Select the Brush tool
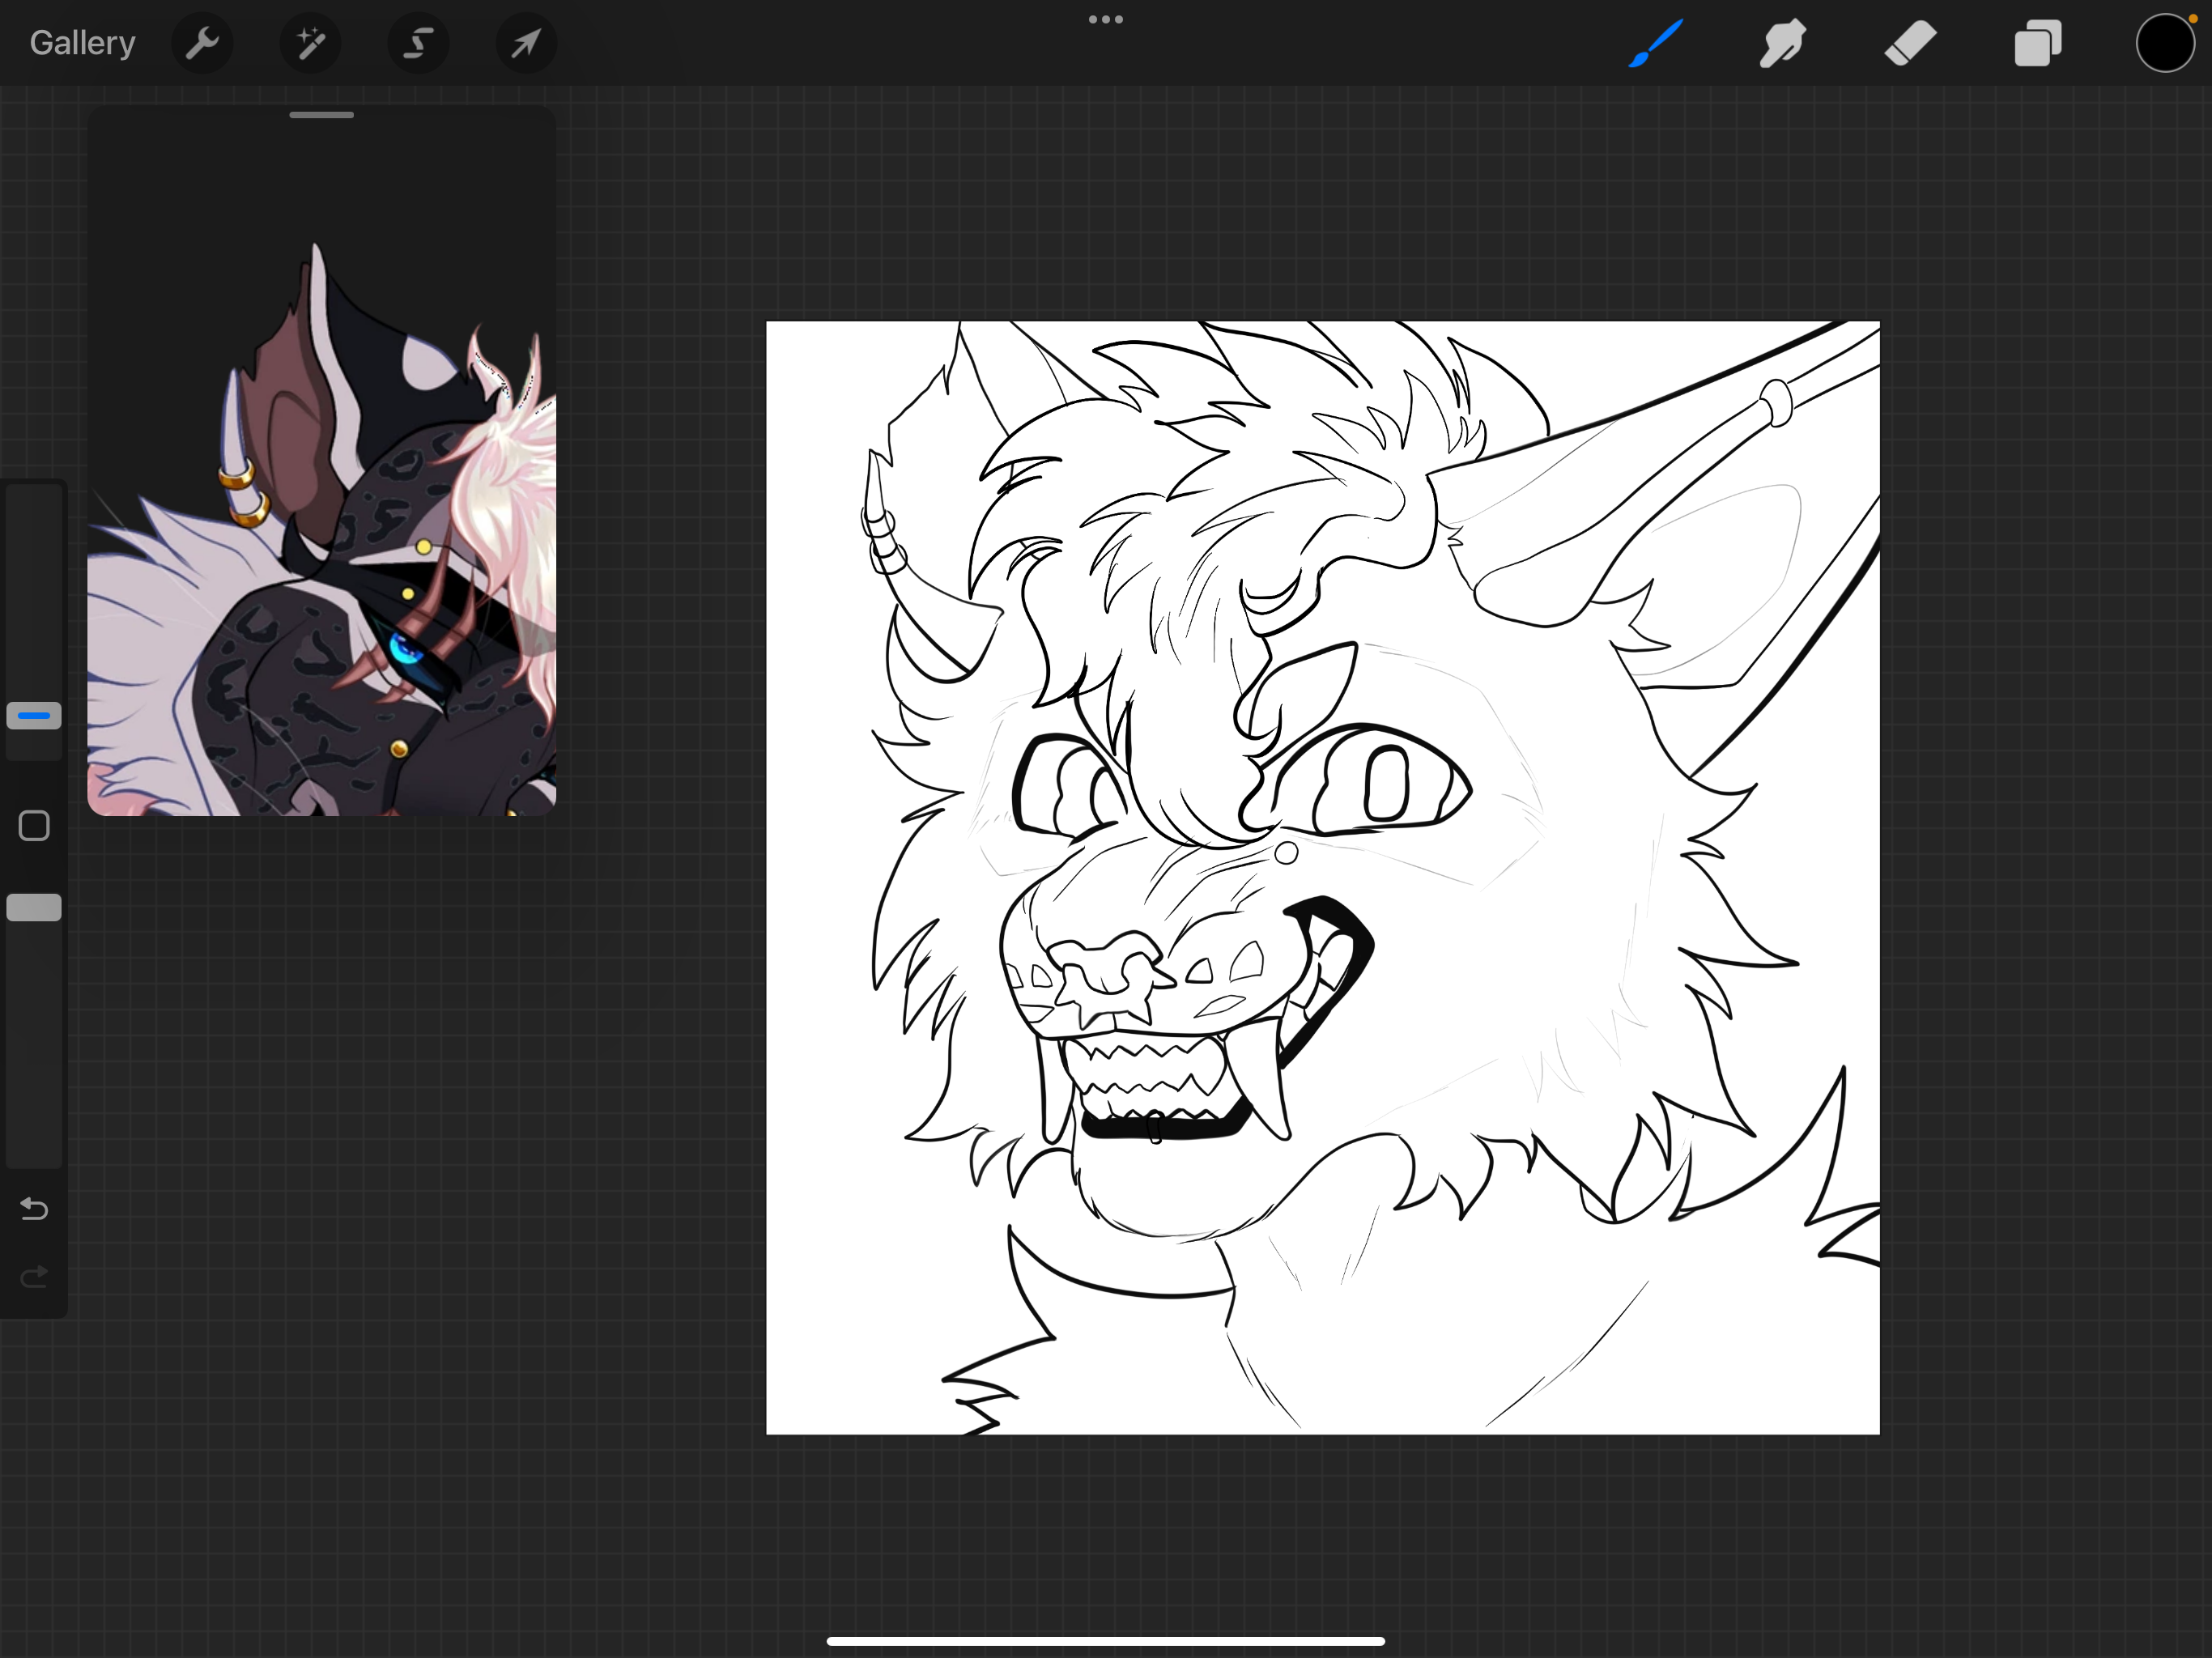The height and width of the screenshot is (1658, 2212). point(1655,43)
